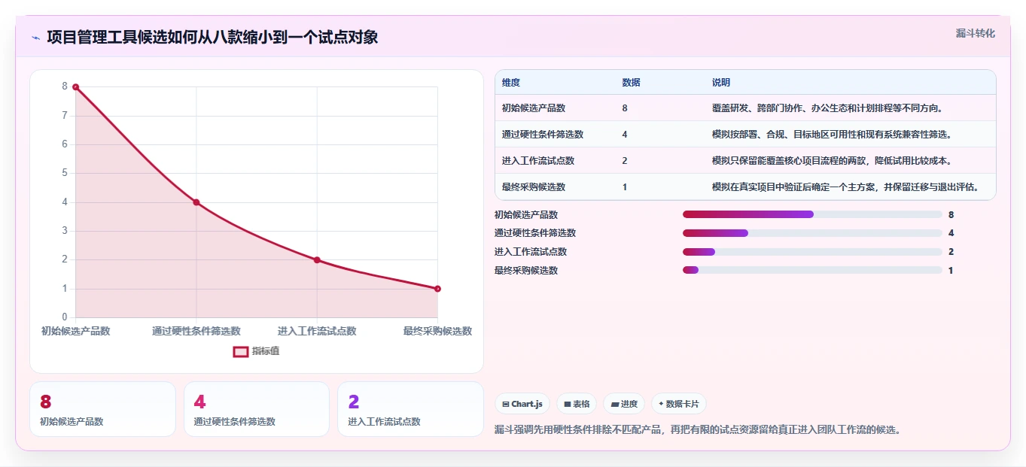The image size is (1026, 467).
Task: Click the chart point at value 1
Action: 437,289
